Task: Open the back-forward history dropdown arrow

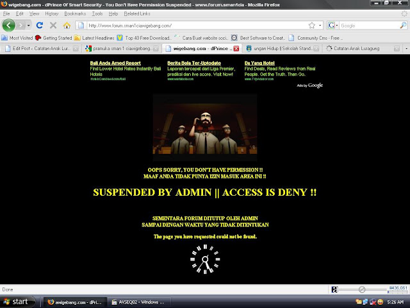Action: [28, 26]
